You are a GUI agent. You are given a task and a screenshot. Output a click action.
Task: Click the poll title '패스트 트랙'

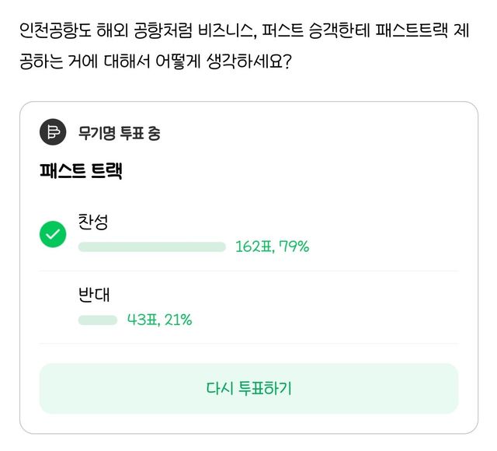81,173
